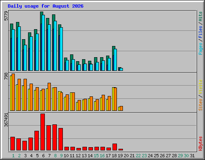Screen dimensions: 205x160
Task: Click day 21 on the x-axis
Action: click(132, 156)
